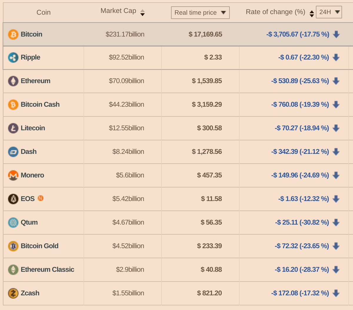The width and height of the screenshot is (353, 310).
Task: Click the Monero logo icon
Action: pos(13,175)
